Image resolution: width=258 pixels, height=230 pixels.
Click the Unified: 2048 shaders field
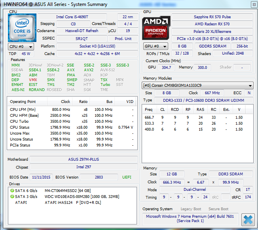[233, 53]
